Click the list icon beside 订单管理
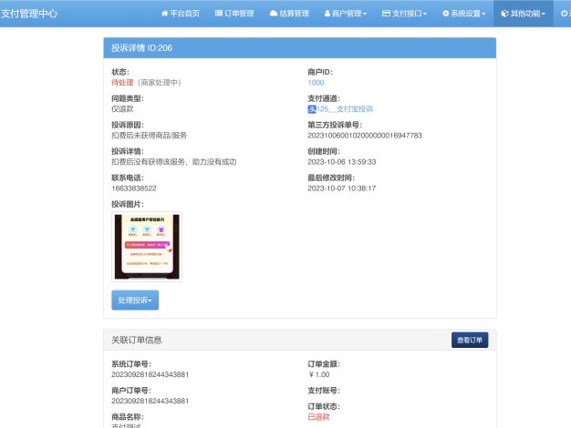The width and height of the screenshot is (571, 428). coord(219,14)
